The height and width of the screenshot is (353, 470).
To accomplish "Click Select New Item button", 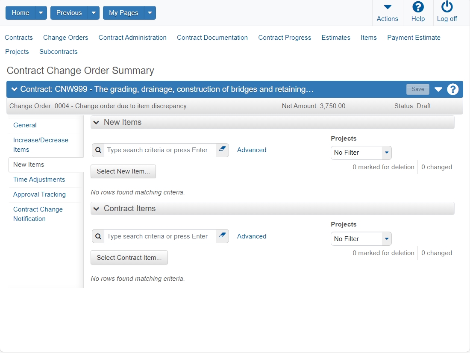I will pyautogui.click(x=123, y=171).
